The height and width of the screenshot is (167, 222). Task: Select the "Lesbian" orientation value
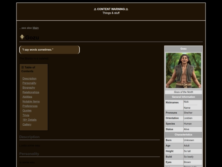coord(188,118)
